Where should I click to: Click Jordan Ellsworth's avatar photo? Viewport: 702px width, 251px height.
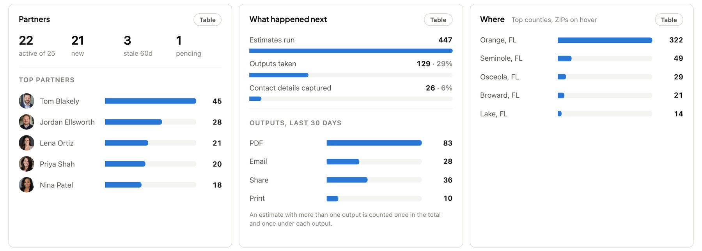(x=27, y=122)
